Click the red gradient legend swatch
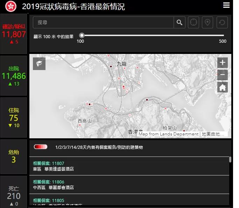This screenshot has height=208, width=239. pos(41,147)
